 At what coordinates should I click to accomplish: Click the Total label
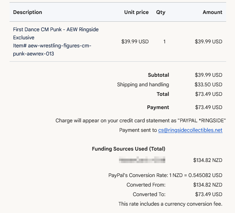click(x=163, y=94)
